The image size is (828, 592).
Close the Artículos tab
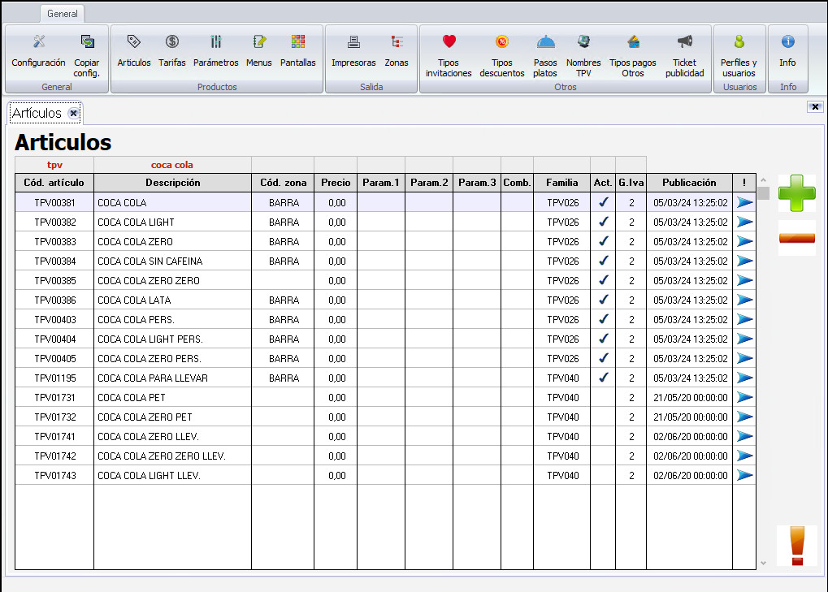73,113
